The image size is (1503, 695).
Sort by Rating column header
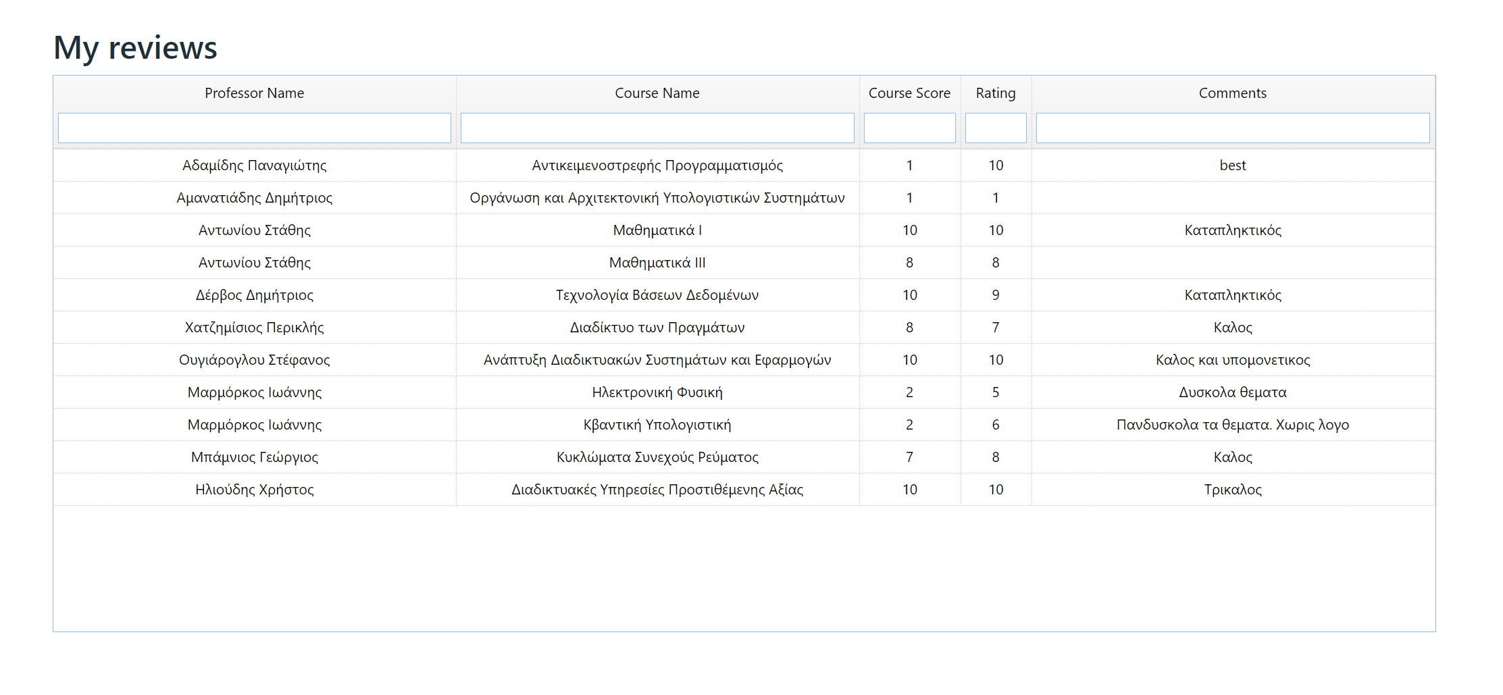996,93
